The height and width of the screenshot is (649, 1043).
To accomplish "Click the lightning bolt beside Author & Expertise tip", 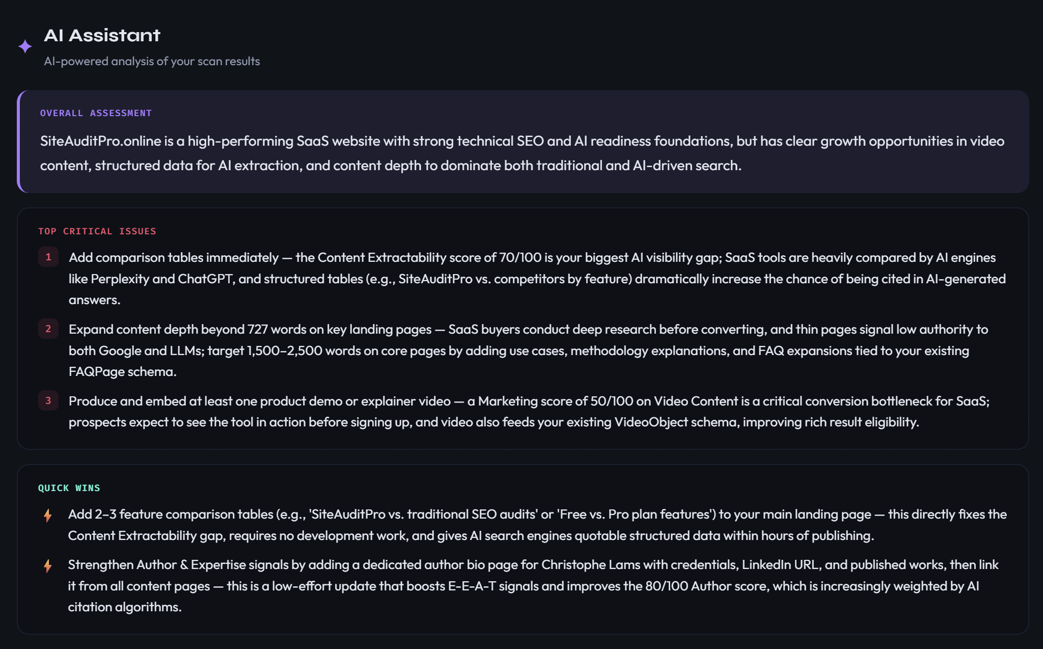I will 48,566.
